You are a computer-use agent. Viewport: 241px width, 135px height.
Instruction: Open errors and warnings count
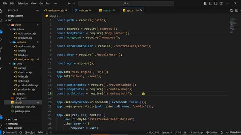click(x=30, y=132)
